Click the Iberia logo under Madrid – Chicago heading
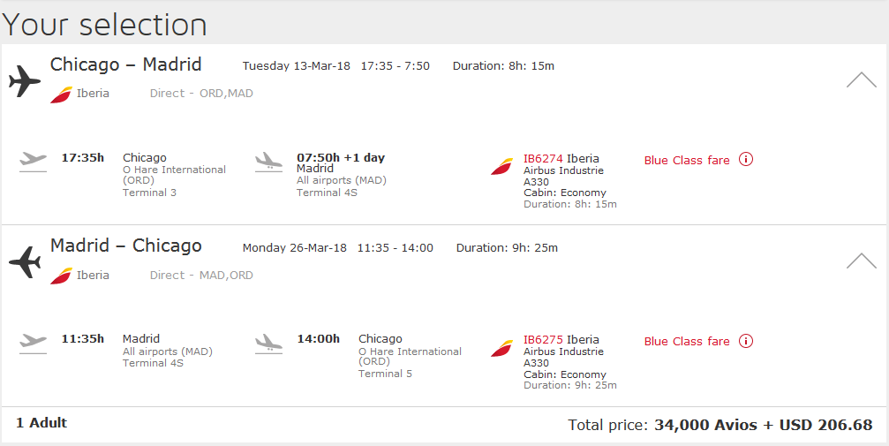 tap(61, 276)
